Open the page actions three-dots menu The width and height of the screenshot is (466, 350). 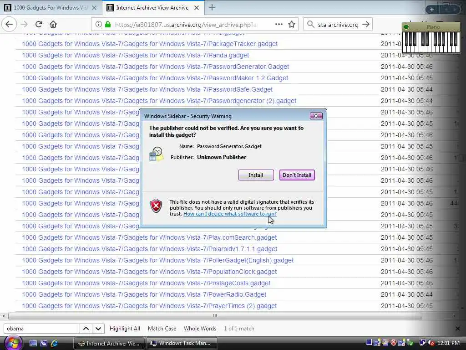pos(279,25)
